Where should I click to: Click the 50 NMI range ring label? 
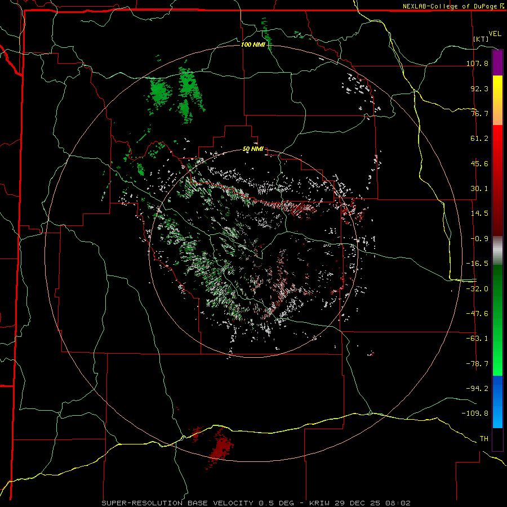[x=253, y=149]
